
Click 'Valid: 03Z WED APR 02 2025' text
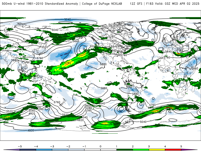[x=177, y=4]
